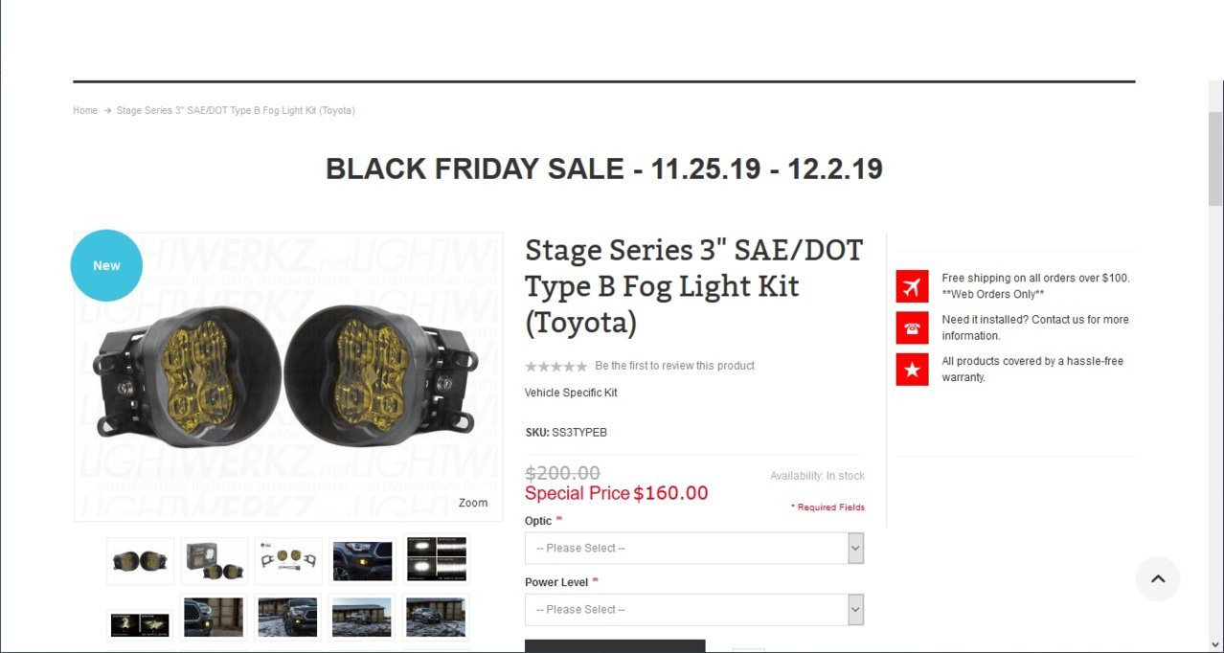Click the red star warranty icon
Image resolution: width=1224 pixels, height=653 pixels.
tap(912, 370)
